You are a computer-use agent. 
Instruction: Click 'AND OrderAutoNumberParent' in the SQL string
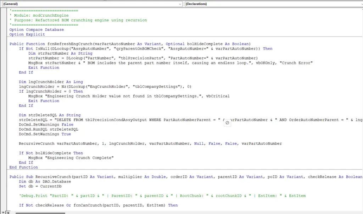[309, 120]
